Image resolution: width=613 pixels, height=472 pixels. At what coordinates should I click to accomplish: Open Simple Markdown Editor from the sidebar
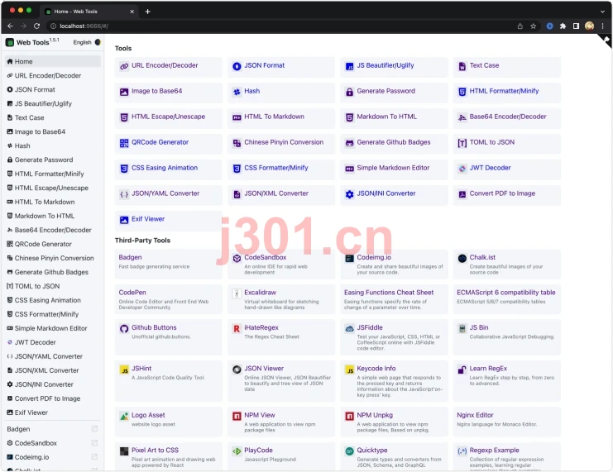click(x=52, y=328)
